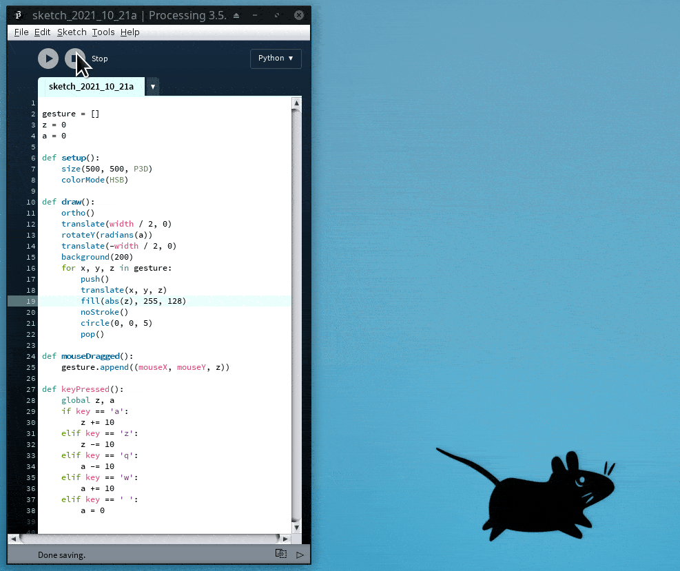This screenshot has width=680, height=571.
Task: Open the Edit menu
Action: [x=42, y=32]
